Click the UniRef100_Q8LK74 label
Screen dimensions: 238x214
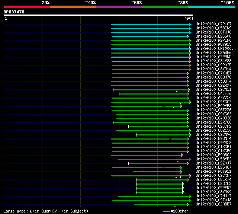(213, 180)
